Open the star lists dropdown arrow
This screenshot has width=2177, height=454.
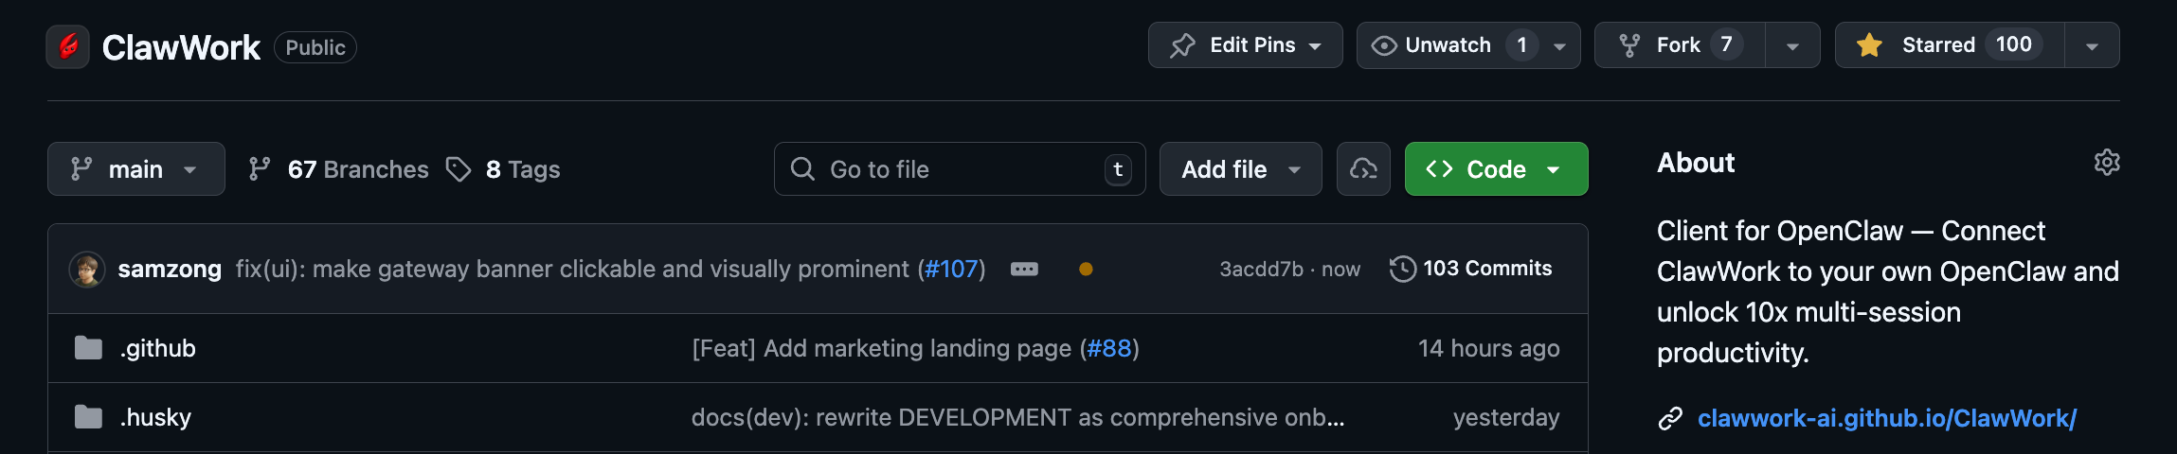point(2092,45)
